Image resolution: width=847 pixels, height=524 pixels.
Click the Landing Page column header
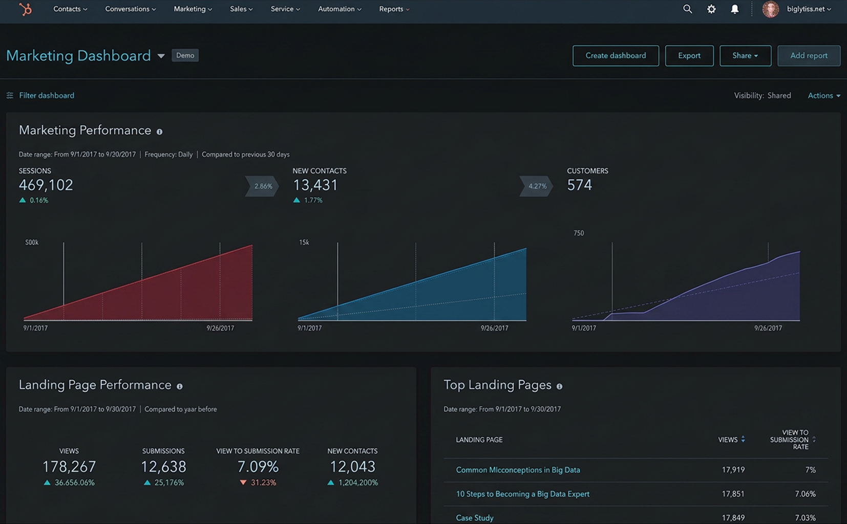tap(479, 440)
